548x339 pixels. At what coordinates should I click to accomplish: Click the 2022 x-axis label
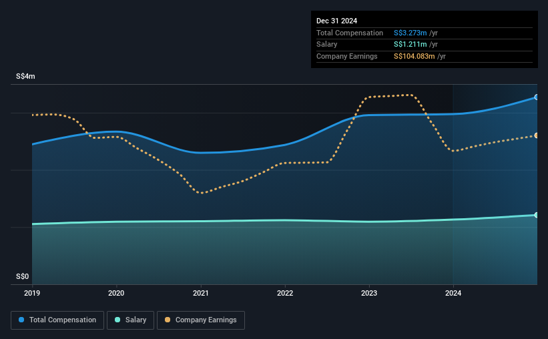coord(285,293)
